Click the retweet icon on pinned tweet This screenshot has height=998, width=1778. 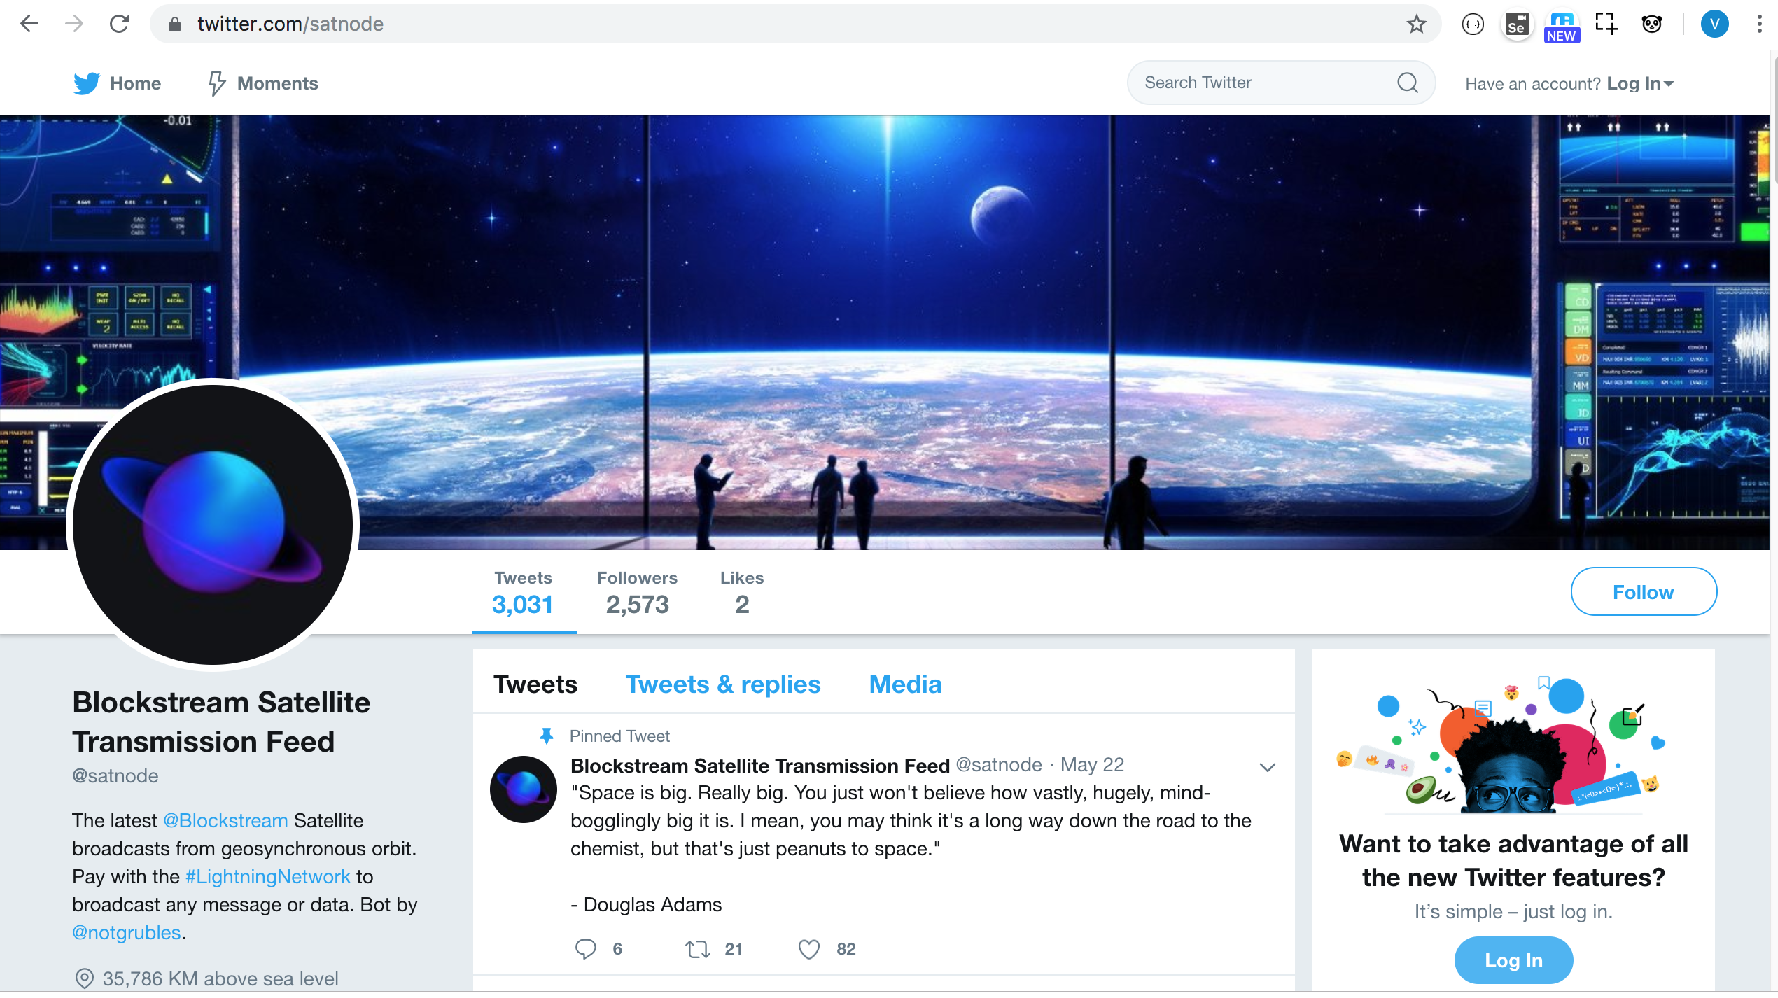click(697, 949)
